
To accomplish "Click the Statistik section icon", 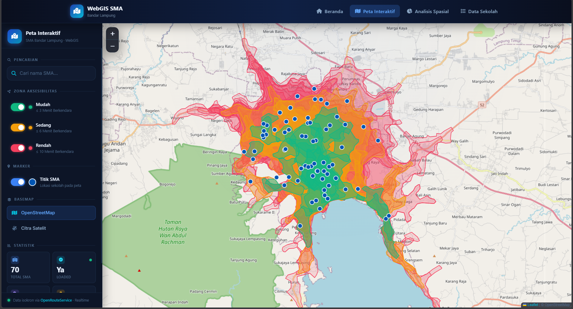I will click(9, 246).
